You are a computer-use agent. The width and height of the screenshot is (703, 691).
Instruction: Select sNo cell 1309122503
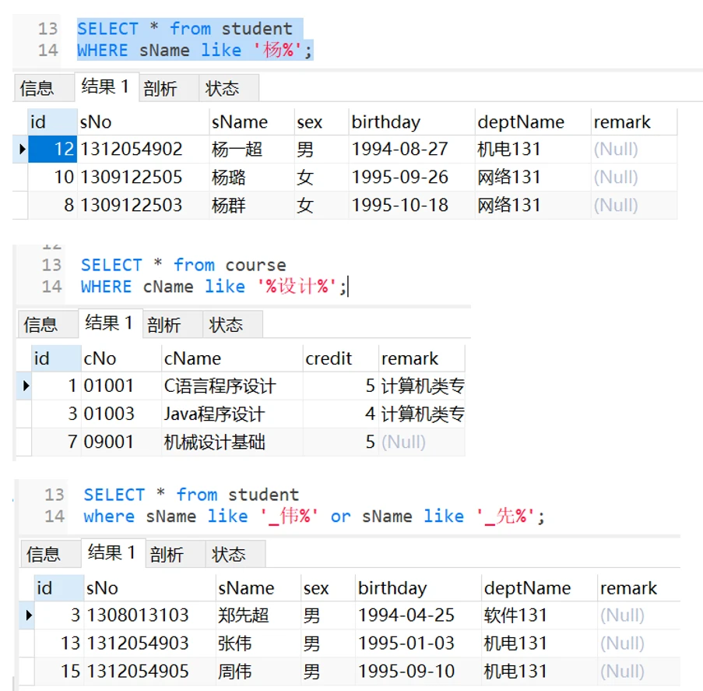pos(131,205)
